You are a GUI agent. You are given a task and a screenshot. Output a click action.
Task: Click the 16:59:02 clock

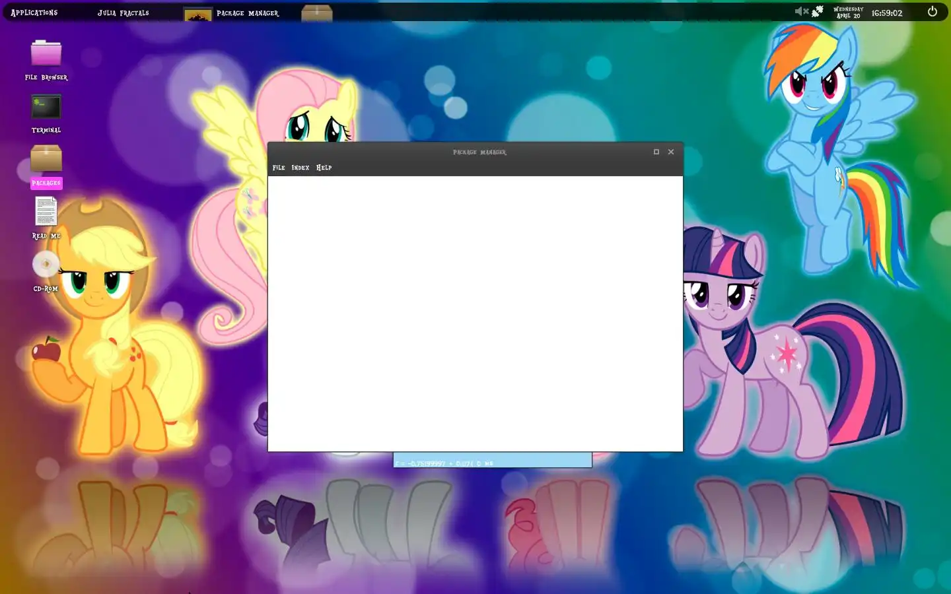click(887, 13)
